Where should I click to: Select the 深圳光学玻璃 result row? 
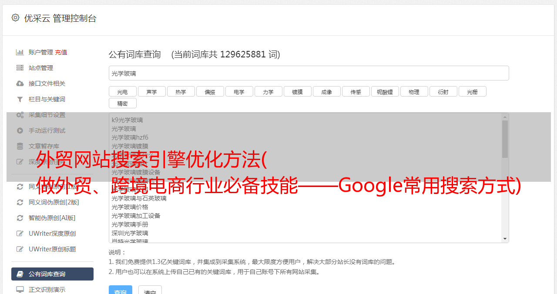(305, 233)
